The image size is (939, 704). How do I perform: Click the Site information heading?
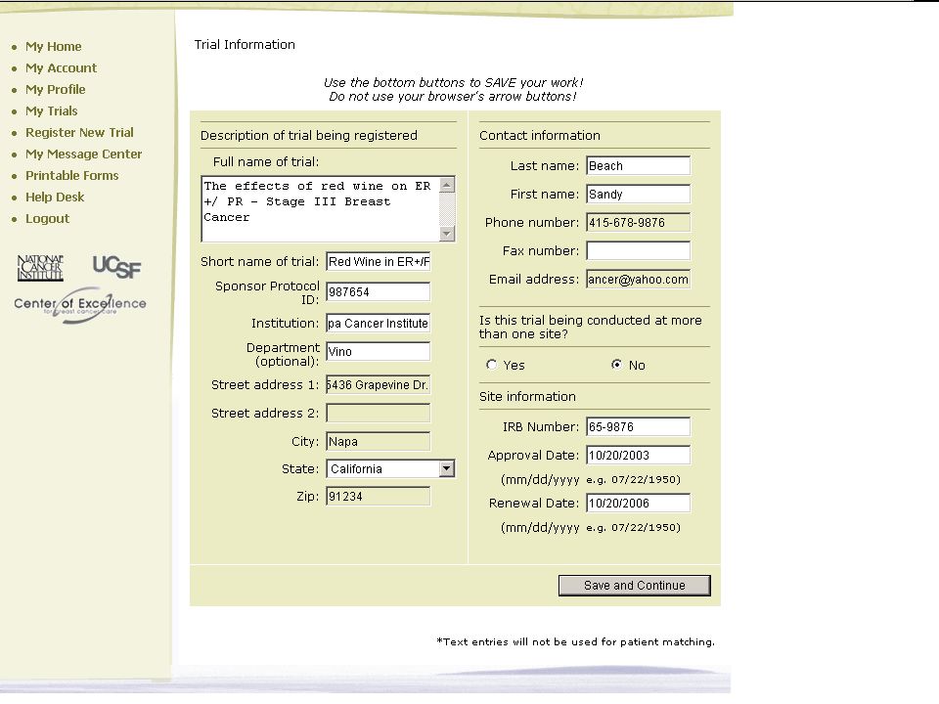(x=527, y=397)
